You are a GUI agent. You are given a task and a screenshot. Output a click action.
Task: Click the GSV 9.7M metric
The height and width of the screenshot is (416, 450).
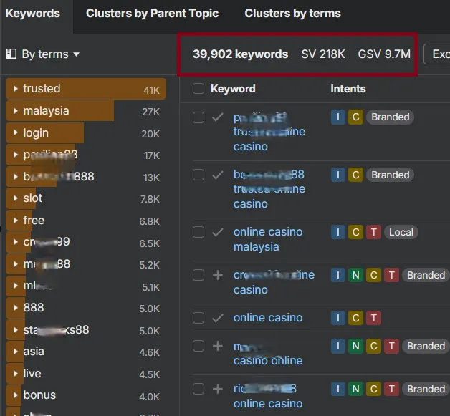pos(384,54)
